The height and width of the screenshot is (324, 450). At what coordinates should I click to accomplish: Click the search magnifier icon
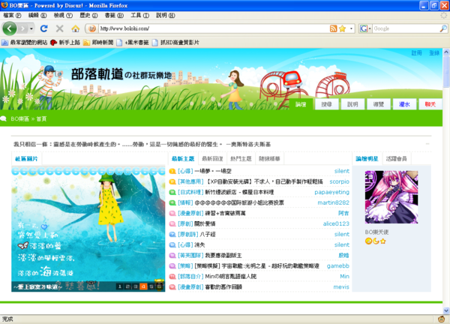point(443,28)
